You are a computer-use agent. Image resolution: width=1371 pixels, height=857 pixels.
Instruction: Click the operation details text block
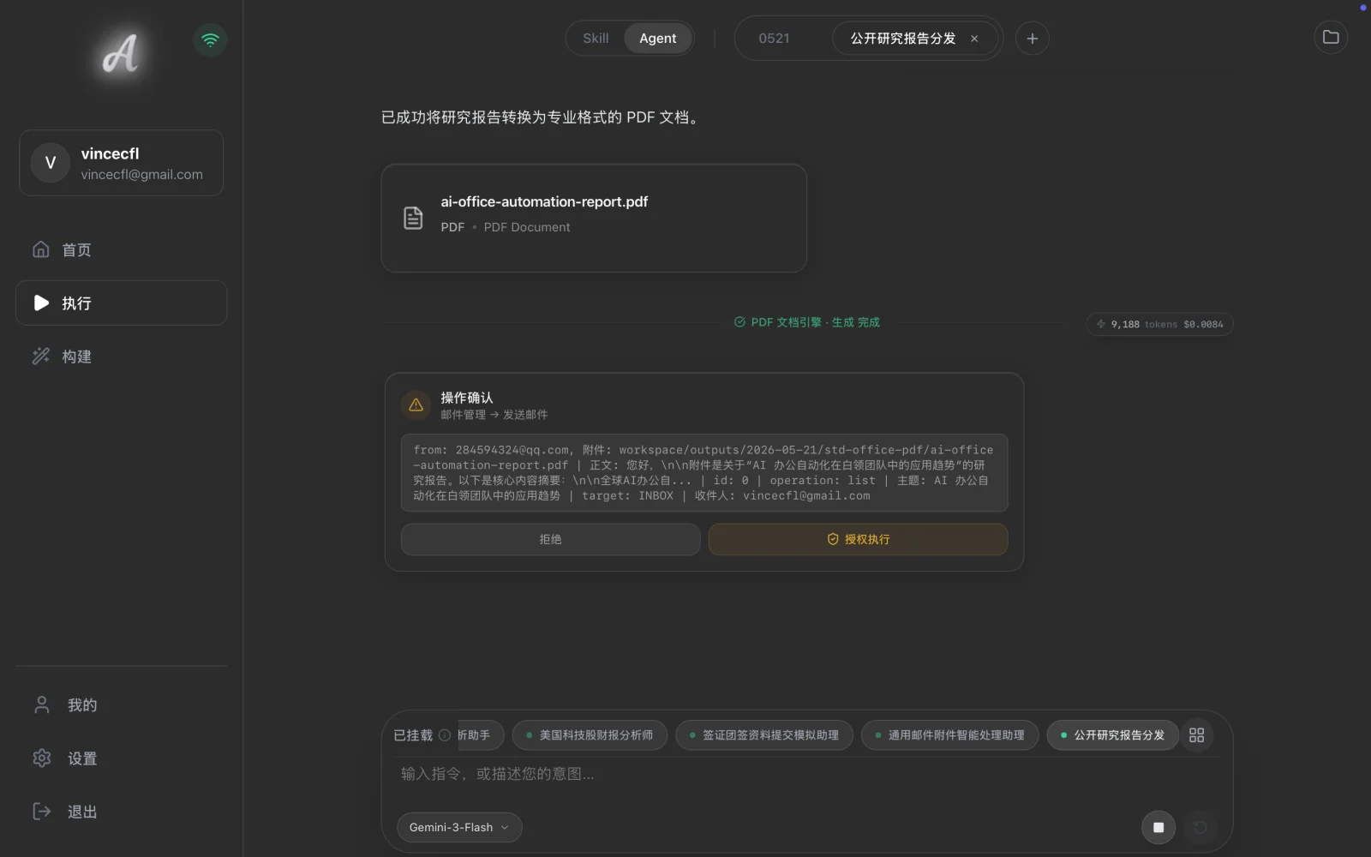click(x=703, y=472)
